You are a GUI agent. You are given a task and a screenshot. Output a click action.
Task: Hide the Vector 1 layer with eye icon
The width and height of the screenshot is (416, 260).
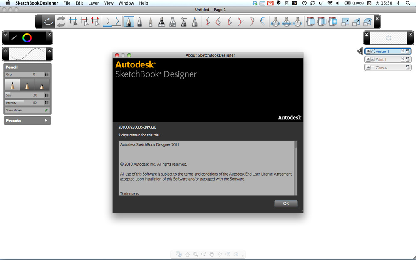(369, 52)
